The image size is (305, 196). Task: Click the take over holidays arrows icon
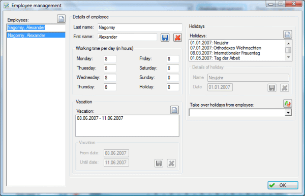[288, 104]
